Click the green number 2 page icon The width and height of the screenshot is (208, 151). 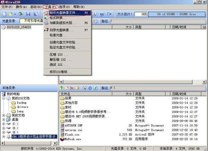(96, 88)
